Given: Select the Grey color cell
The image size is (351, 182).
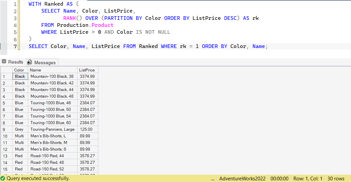Looking at the screenshot, I should 20,129.
